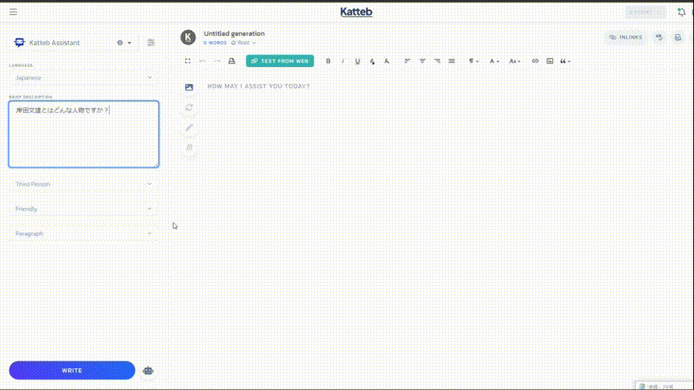Click the spell check AB icon
This screenshot has width=694, height=390.
click(x=659, y=37)
